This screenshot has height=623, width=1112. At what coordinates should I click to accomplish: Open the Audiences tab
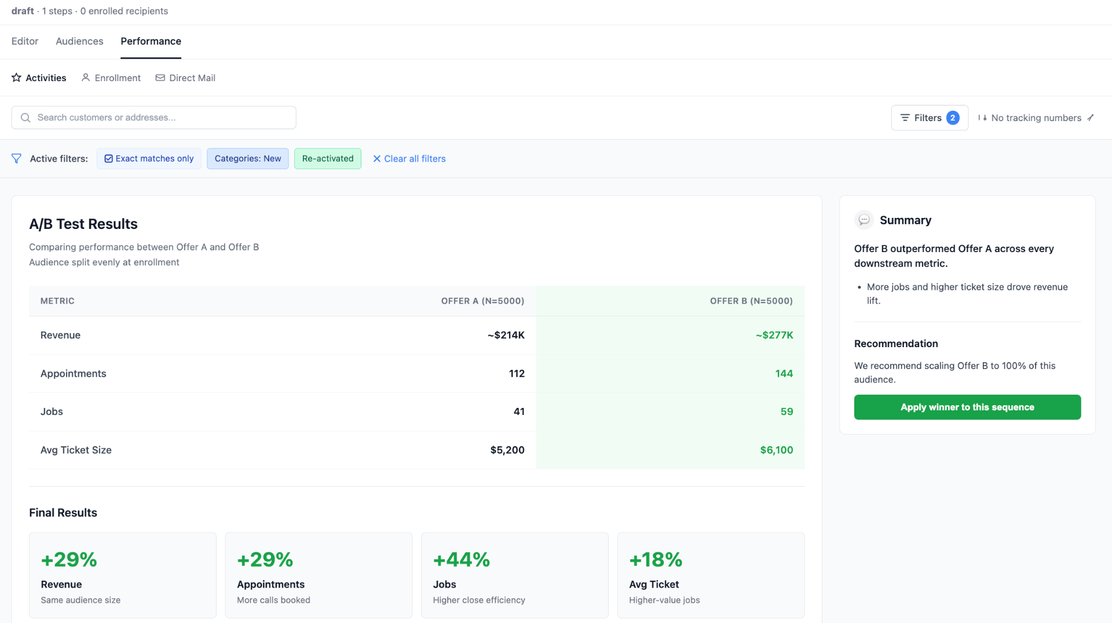79,41
